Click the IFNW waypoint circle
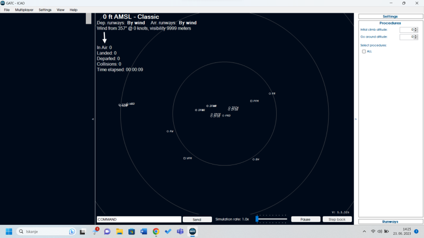The width and height of the screenshot is (424, 238). point(207,106)
